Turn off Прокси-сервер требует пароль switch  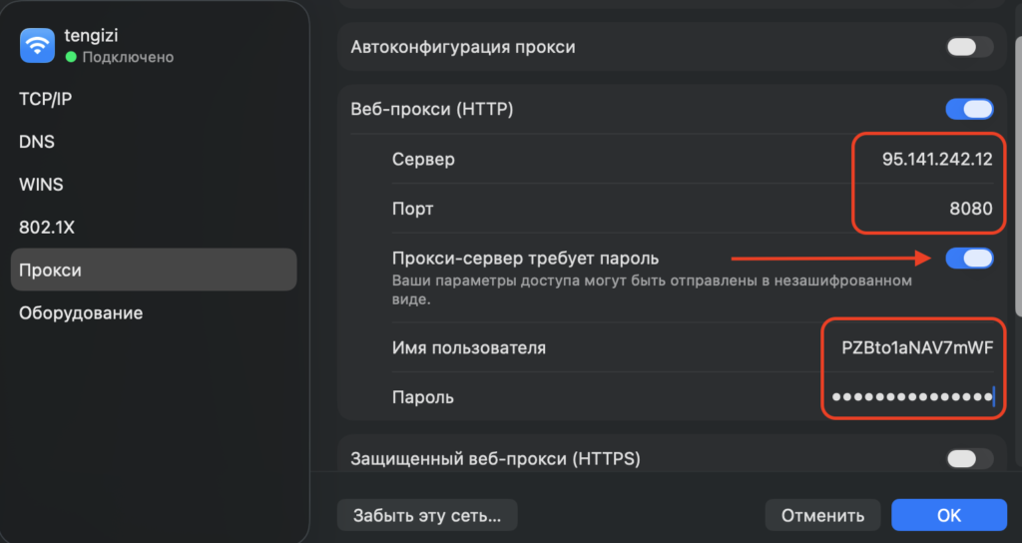(969, 259)
